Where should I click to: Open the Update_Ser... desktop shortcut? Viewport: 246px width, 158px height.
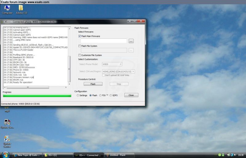tap(7, 124)
